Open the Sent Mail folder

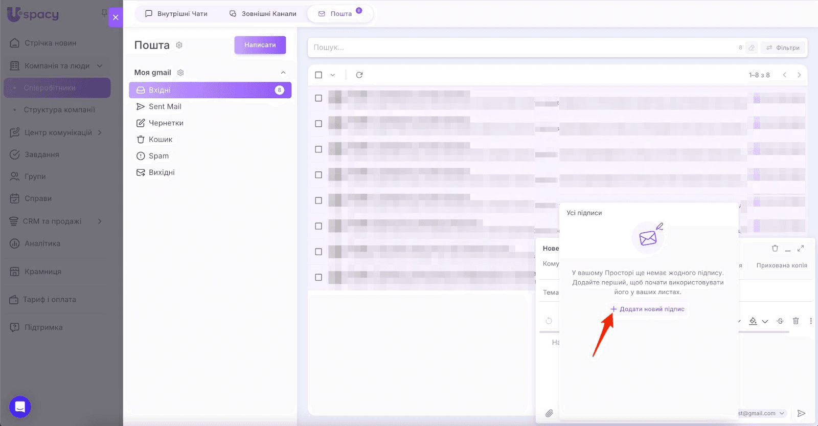pos(165,106)
